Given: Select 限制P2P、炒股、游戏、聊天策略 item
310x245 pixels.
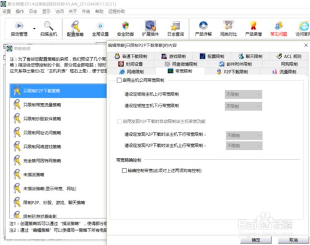Looking at the screenshot, I should pyautogui.click(x=58, y=202).
